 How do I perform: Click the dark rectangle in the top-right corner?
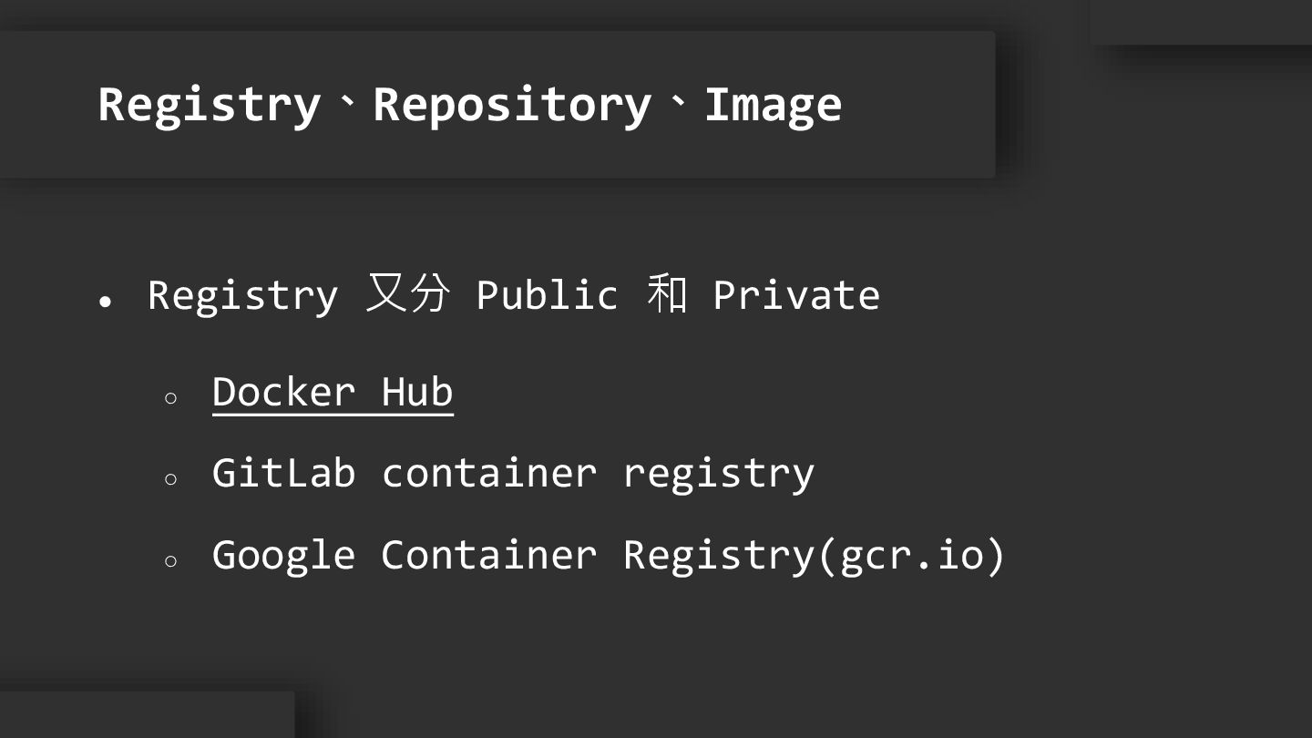tap(1201, 20)
